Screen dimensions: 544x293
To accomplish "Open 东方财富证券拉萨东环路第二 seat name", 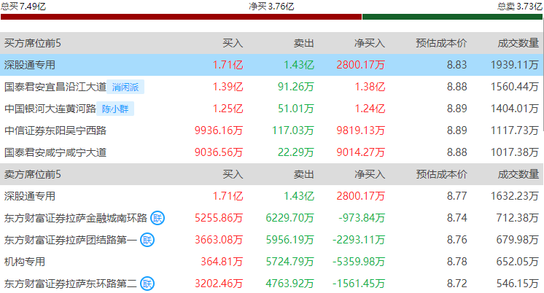I will coord(71,284).
